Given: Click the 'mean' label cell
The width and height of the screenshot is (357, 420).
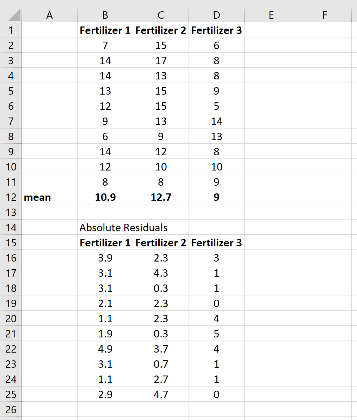Looking at the screenshot, I should pyautogui.click(x=49, y=197).
